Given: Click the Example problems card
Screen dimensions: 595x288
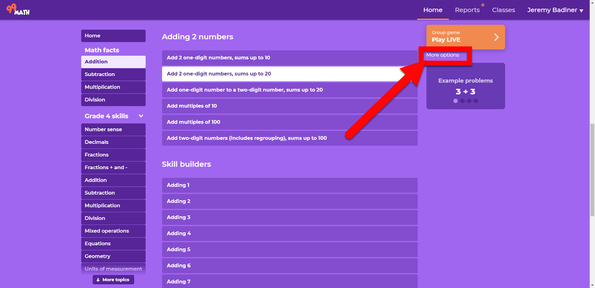Looking at the screenshot, I should pyautogui.click(x=466, y=86).
